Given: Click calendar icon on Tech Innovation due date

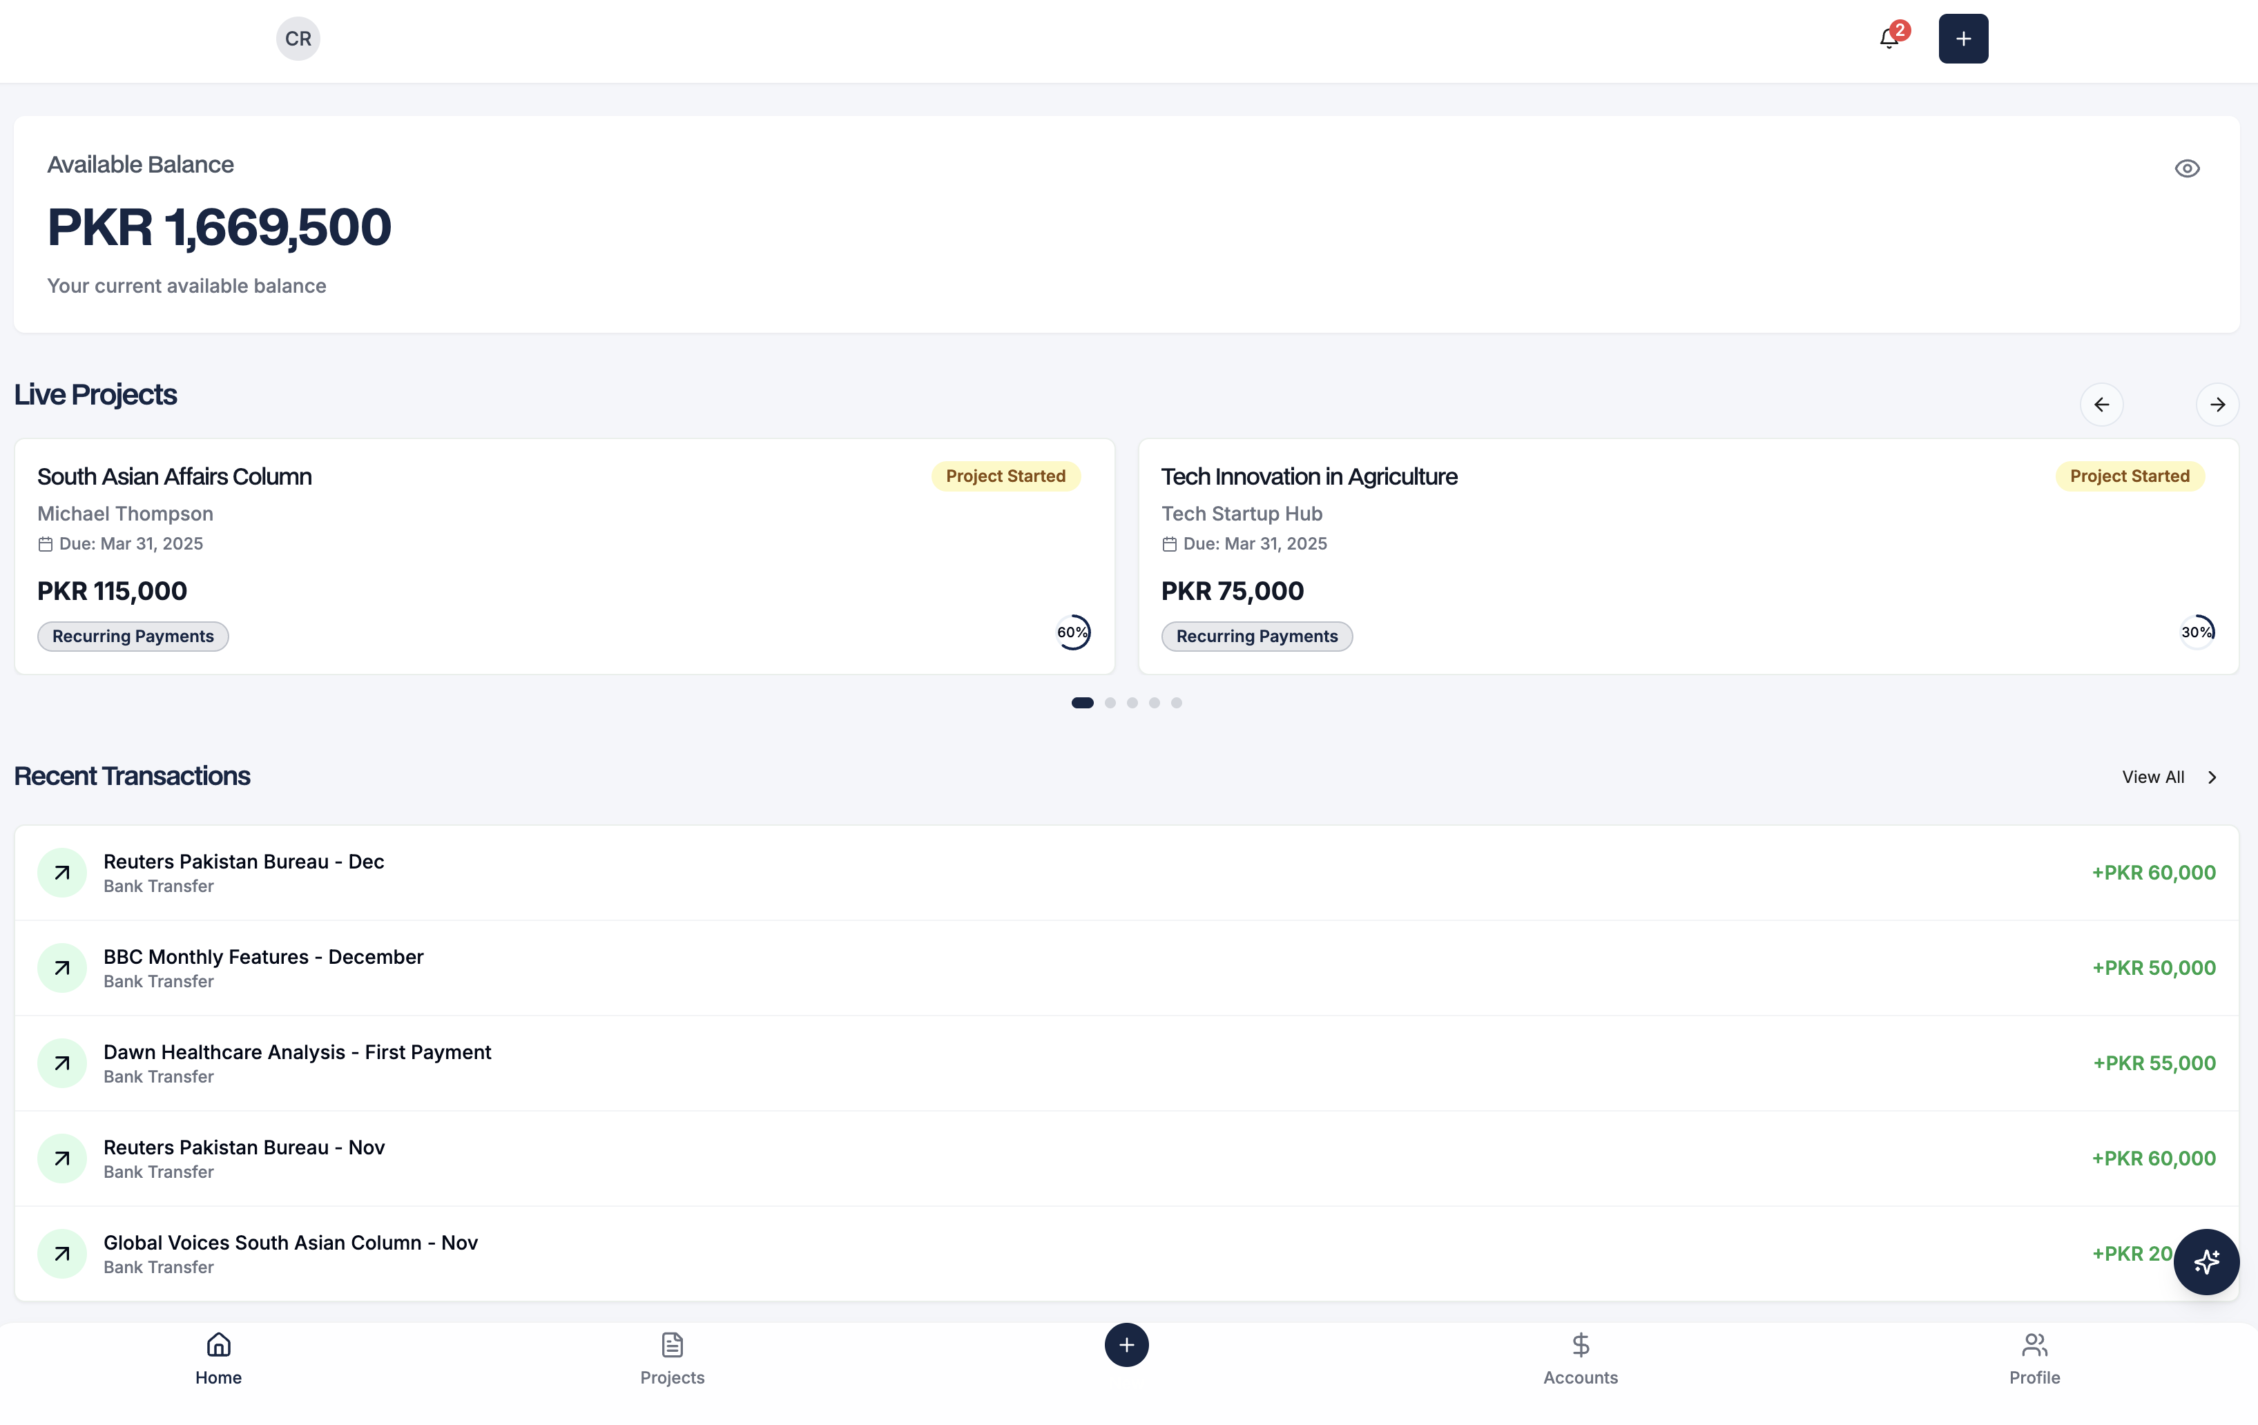Looking at the screenshot, I should (1169, 544).
